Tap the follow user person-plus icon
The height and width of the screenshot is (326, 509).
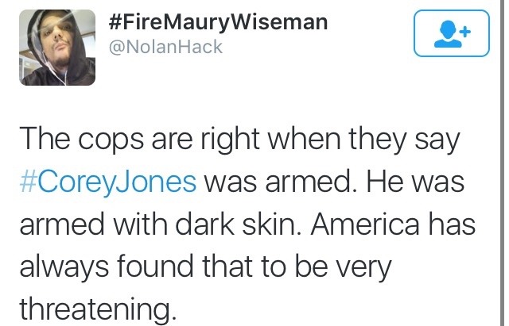point(451,34)
